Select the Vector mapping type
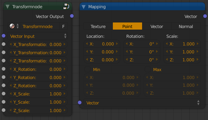 click(157, 26)
